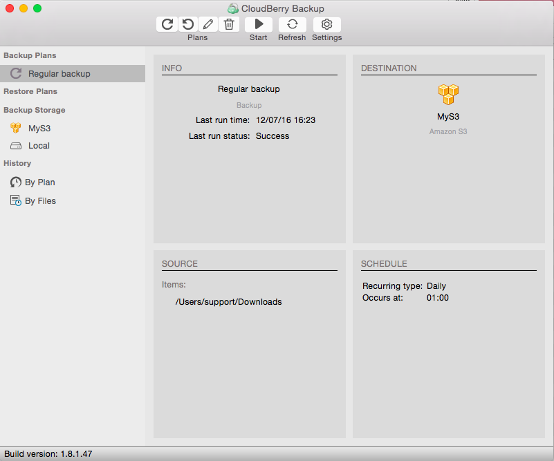
Task: Click the 01:00 occurs at value
Action: coord(437,298)
